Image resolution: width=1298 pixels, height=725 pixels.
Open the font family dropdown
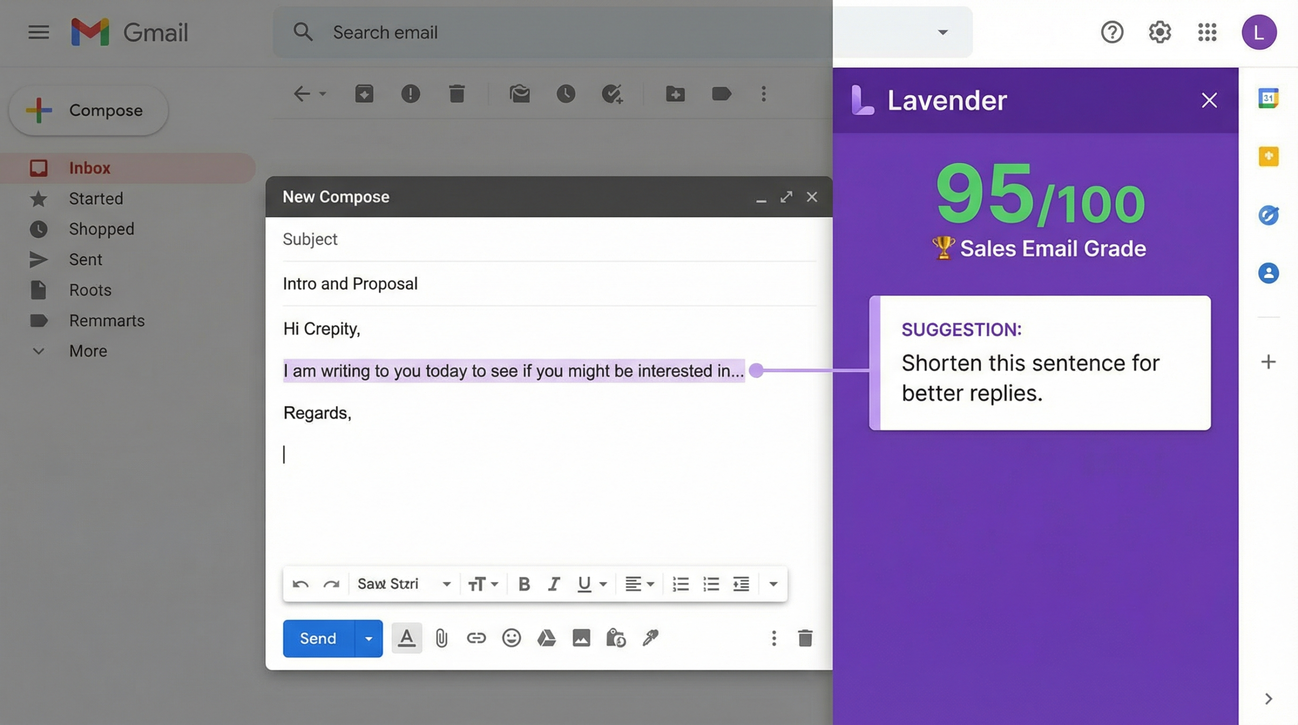(x=404, y=584)
